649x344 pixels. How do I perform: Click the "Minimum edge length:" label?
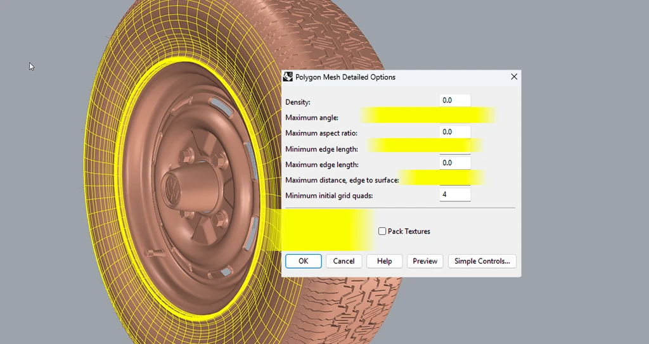tap(321, 149)
